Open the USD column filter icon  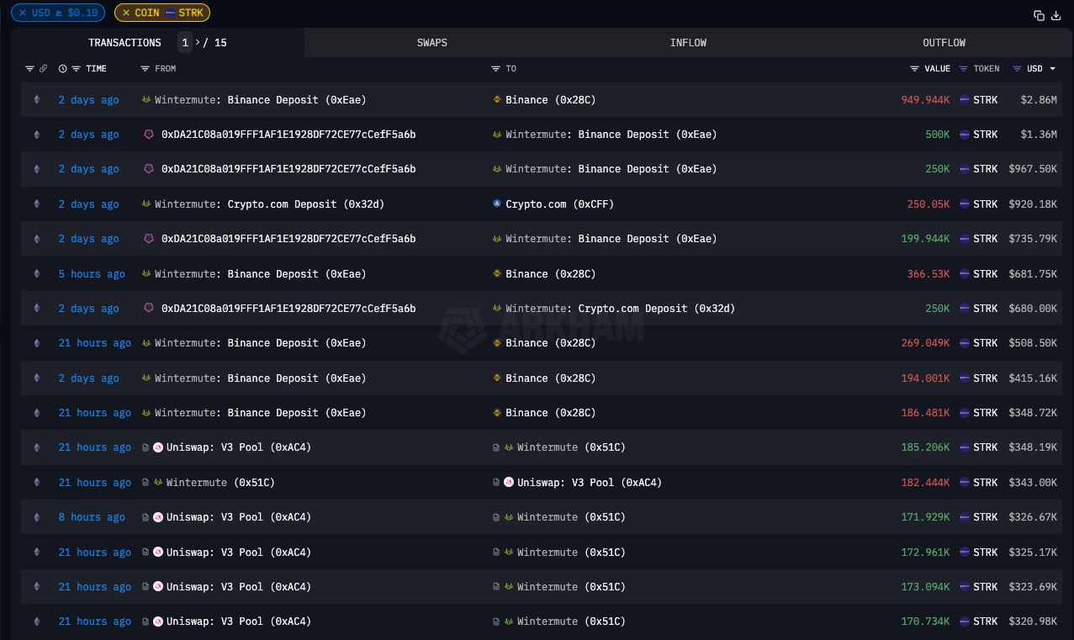point(1017,69)
